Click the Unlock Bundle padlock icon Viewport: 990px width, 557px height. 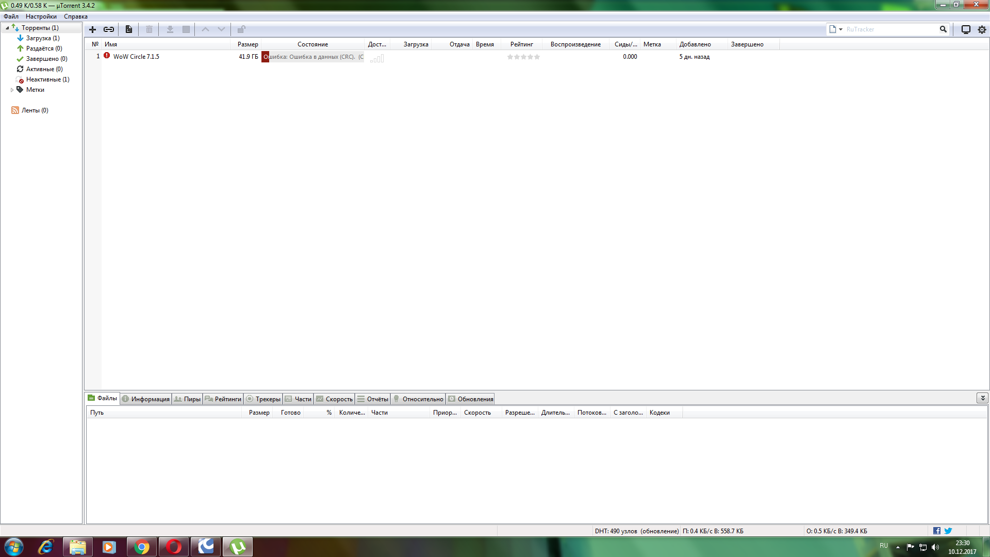(x=241, y=29)
